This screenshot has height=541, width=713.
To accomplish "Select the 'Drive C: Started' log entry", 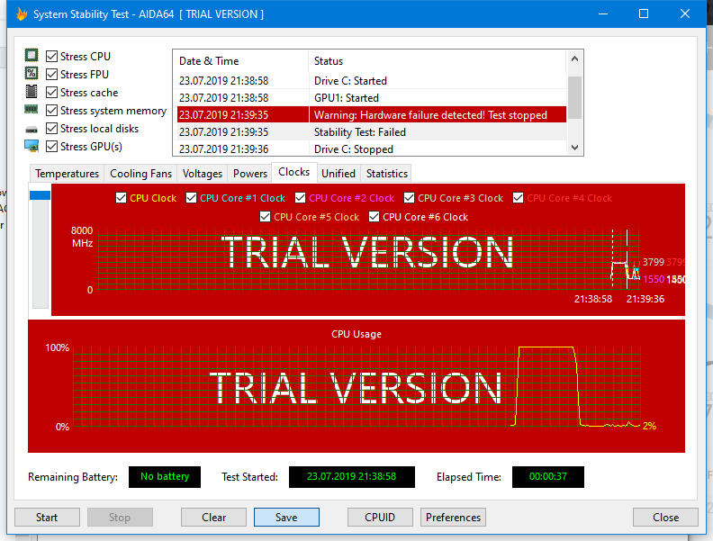I will coord(372,80).
